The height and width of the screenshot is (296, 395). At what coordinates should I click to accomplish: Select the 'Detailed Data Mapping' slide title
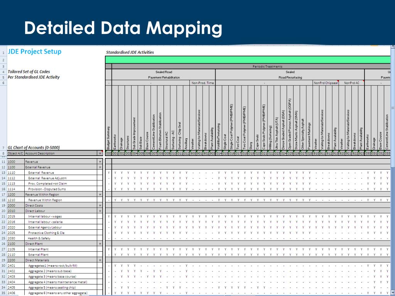click(123, 28)
